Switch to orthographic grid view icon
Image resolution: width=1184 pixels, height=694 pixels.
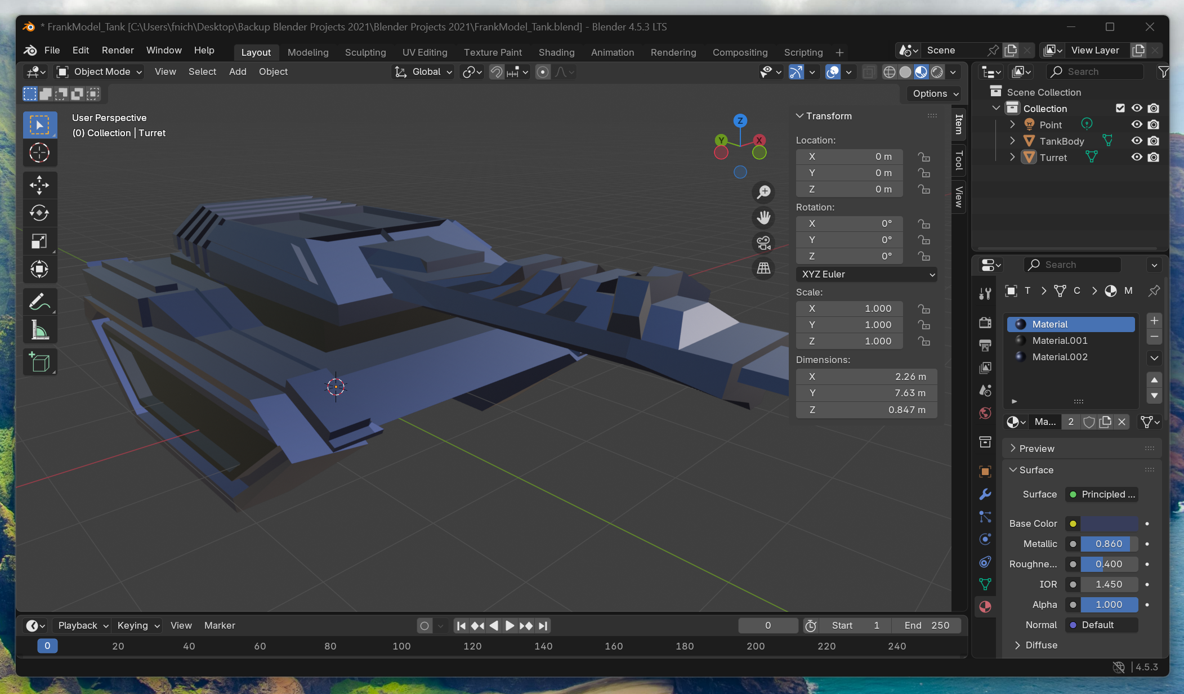(x=763, y=268)
